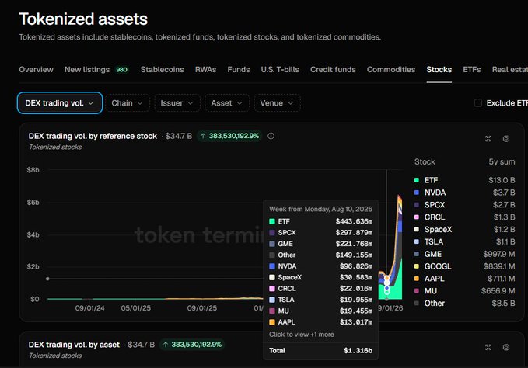Click the $443.636m ETF value in tooltip
Image resolution: width=528 pixels, height=368 pixels.
(354, 221)
